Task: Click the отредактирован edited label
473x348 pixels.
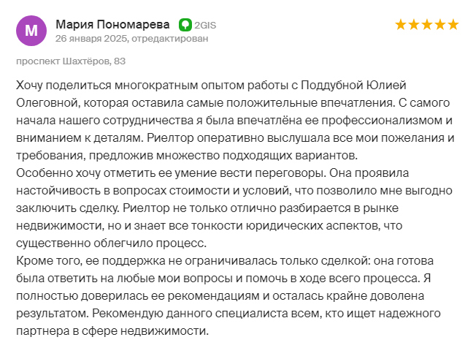Action: coord(170,39)
